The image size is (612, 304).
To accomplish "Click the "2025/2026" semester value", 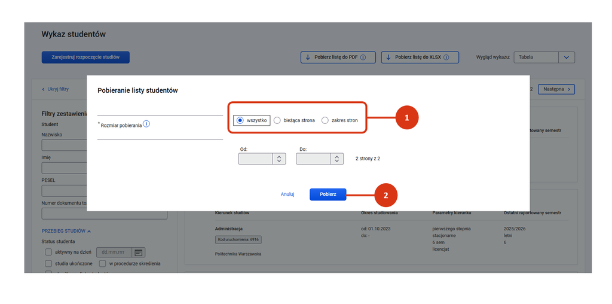I will (x=515, y=229).
